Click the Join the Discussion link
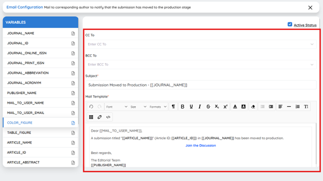The height and width of the screenshot is (181, 323). (200, 146)
